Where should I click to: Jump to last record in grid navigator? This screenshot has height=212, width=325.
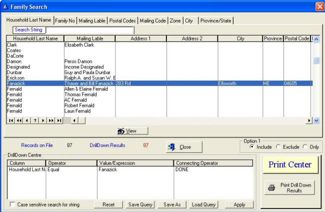pos(59,120)
